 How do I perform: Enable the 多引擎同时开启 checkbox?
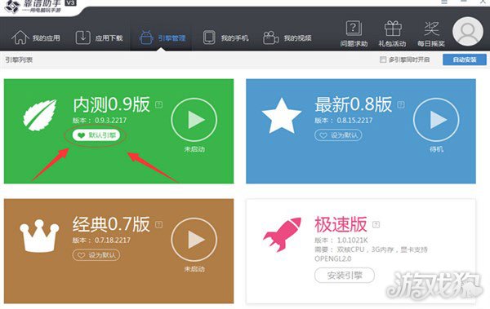tap(383, 60)
